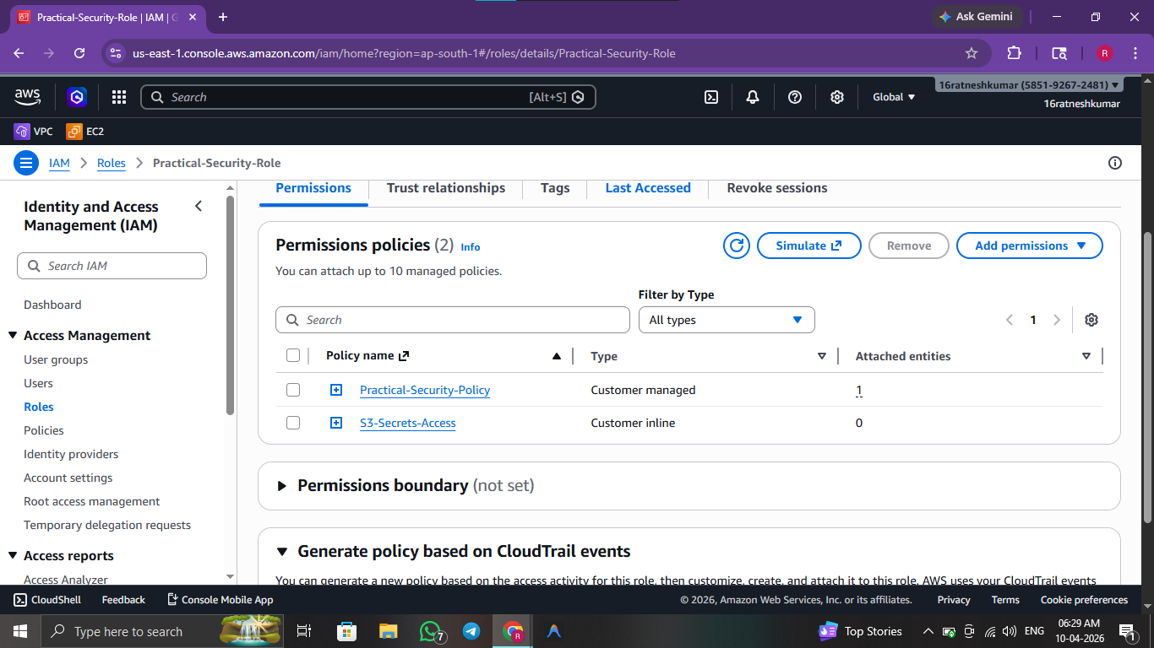The height and width of the screenshot is (648, 1154).
Task: Bookmark this page with the star icon
Action: click(972, 53)
